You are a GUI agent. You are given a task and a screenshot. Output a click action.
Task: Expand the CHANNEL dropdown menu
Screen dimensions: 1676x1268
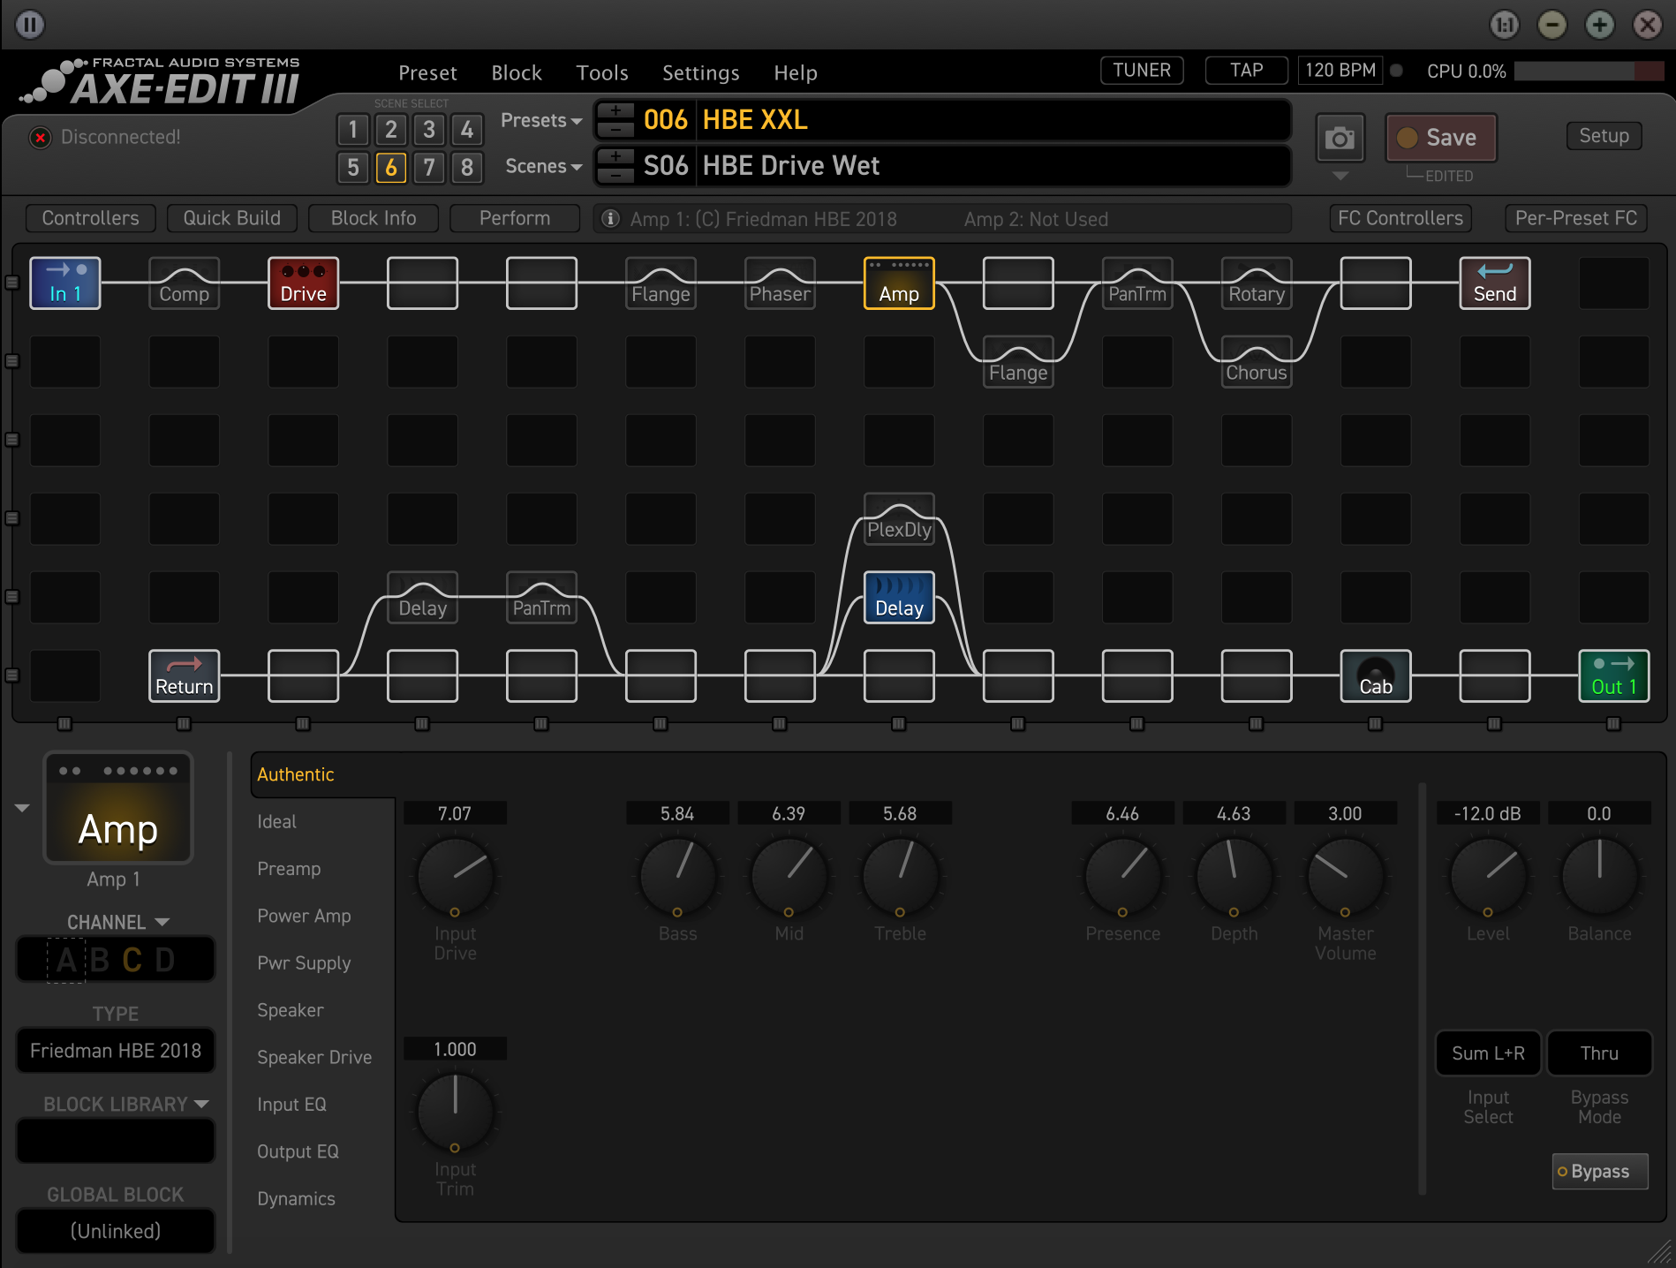coord(118,922)
